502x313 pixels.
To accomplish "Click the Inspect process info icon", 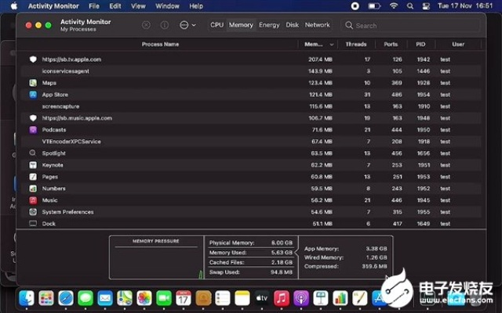I will point(165,25).
